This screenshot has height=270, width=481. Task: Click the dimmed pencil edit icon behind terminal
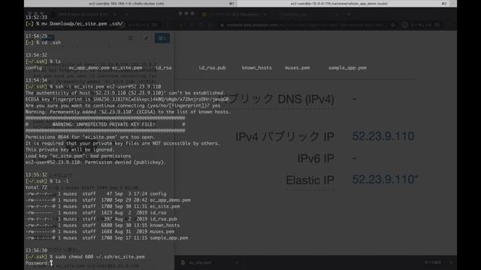coord(147,38)
